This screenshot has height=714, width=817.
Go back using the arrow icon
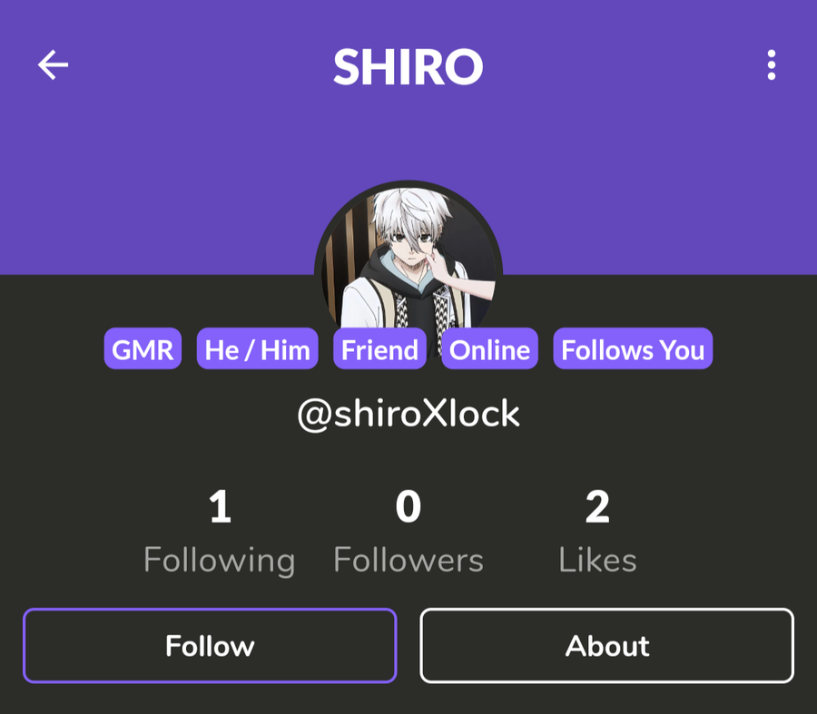(54, 65)
